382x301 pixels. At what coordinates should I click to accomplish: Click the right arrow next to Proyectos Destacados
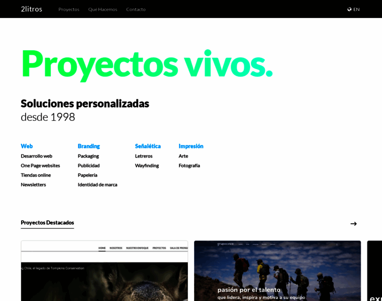click(x=353, y=224)
